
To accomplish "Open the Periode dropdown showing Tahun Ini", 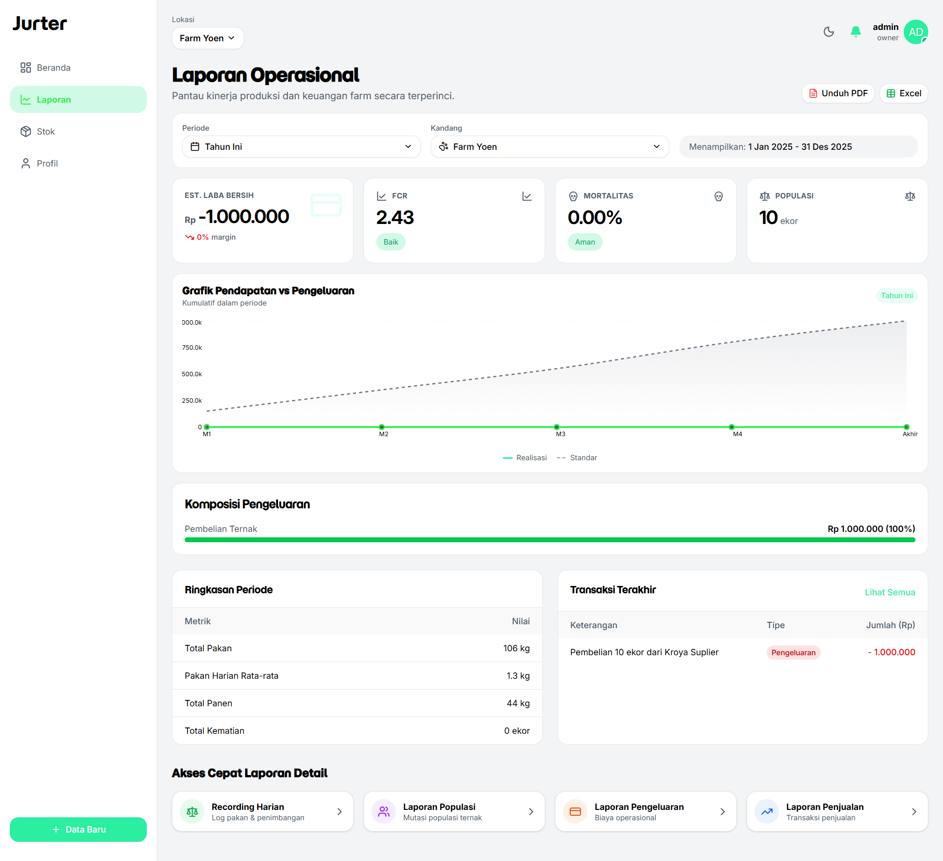I will 301,146.
